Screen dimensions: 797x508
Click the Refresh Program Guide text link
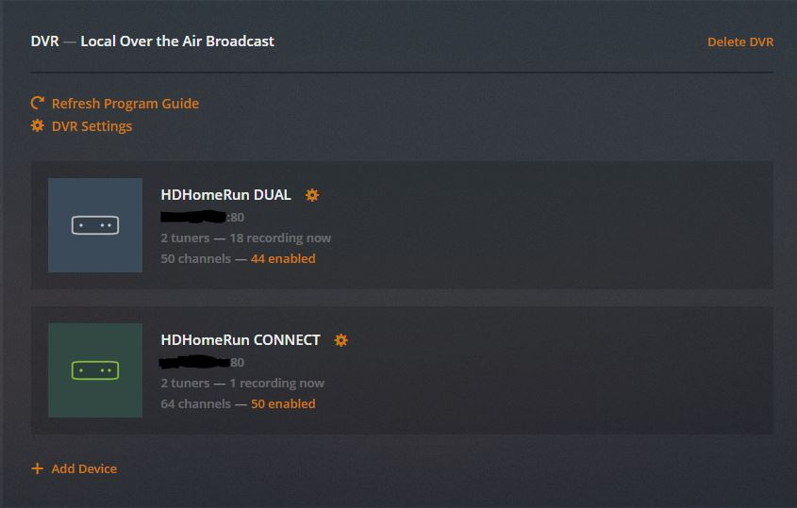(125, 104)
